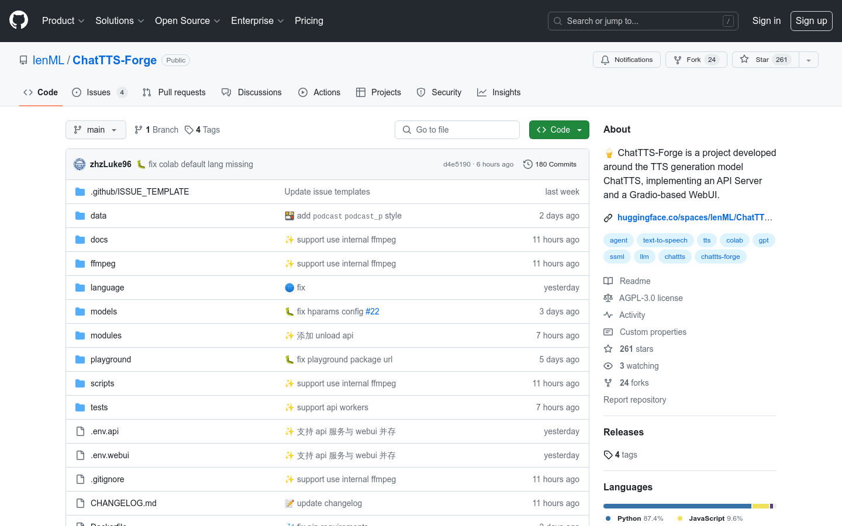This screenshot has width=842, height=526.
Task: View the AGPL-3.0 license
Action: point(650,298)
